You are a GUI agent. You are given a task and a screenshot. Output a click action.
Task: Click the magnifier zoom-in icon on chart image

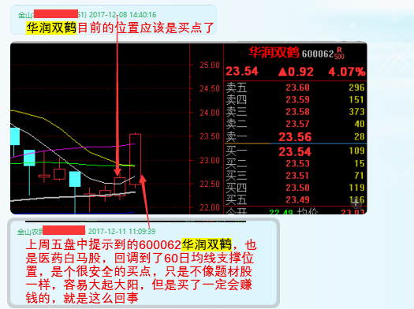point(356,203)
